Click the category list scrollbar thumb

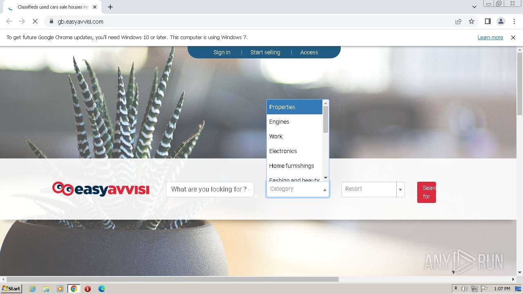point(326,119)
